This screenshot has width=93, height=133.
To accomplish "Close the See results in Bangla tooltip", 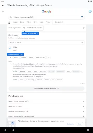I will tap(37, 33).
